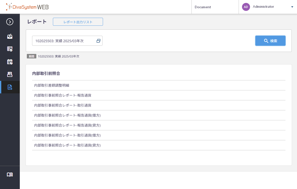Click the 内部取引前照合 section heading
The height and width of the screenshot is (189, 297).
[x=46, y=73]
